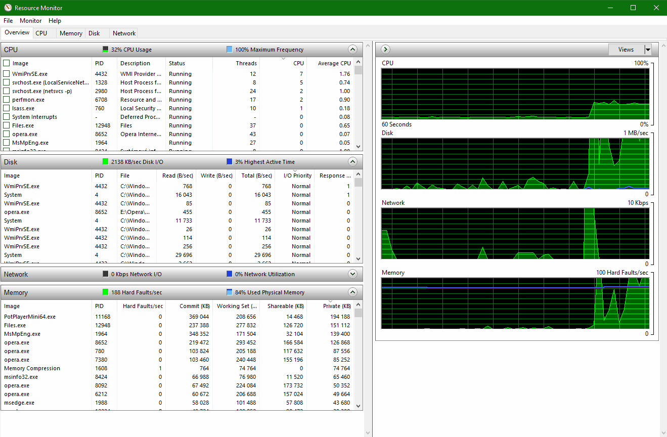Open the Views dropdown arrow
667x437 pixels.
pos(648,50)
